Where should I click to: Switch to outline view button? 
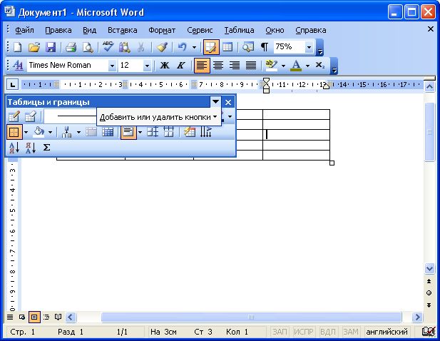pos(46,317)
